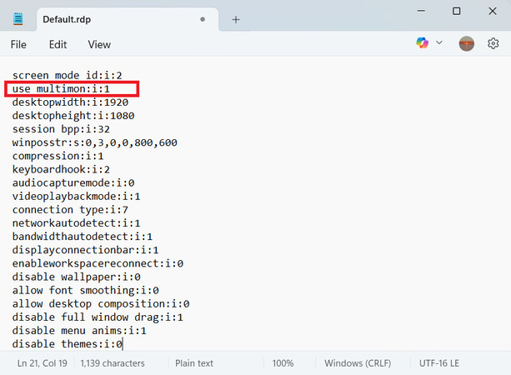
Task: Click the winposstr:s:0,3,0,0,800,600 line
Action: click(95, 142)
